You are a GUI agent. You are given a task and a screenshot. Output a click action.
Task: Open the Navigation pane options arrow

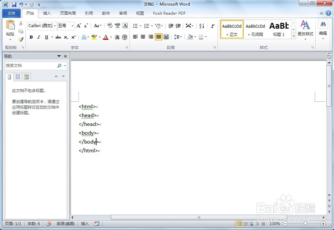click(59, 56)
